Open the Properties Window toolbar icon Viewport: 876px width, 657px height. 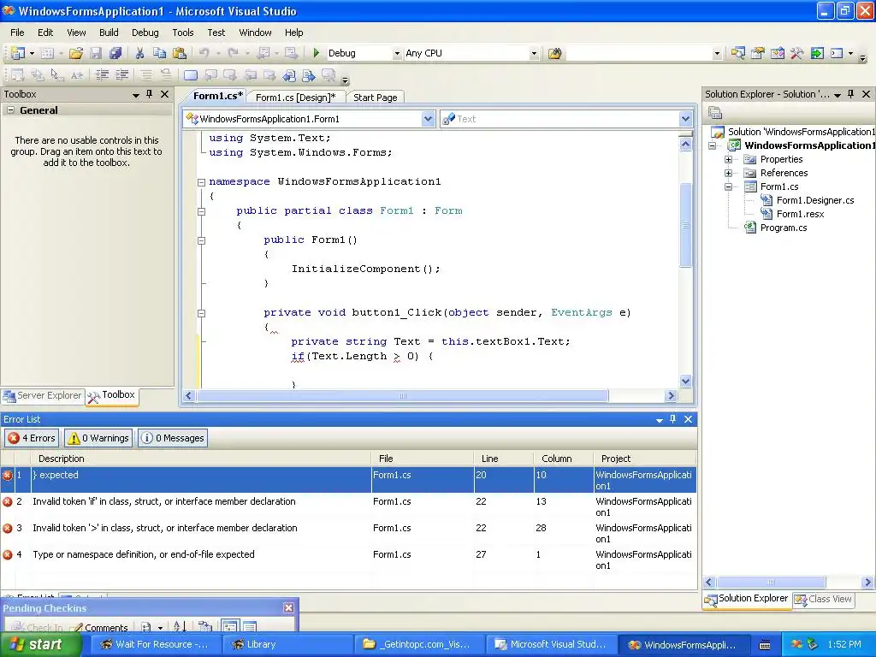point(758,54)
